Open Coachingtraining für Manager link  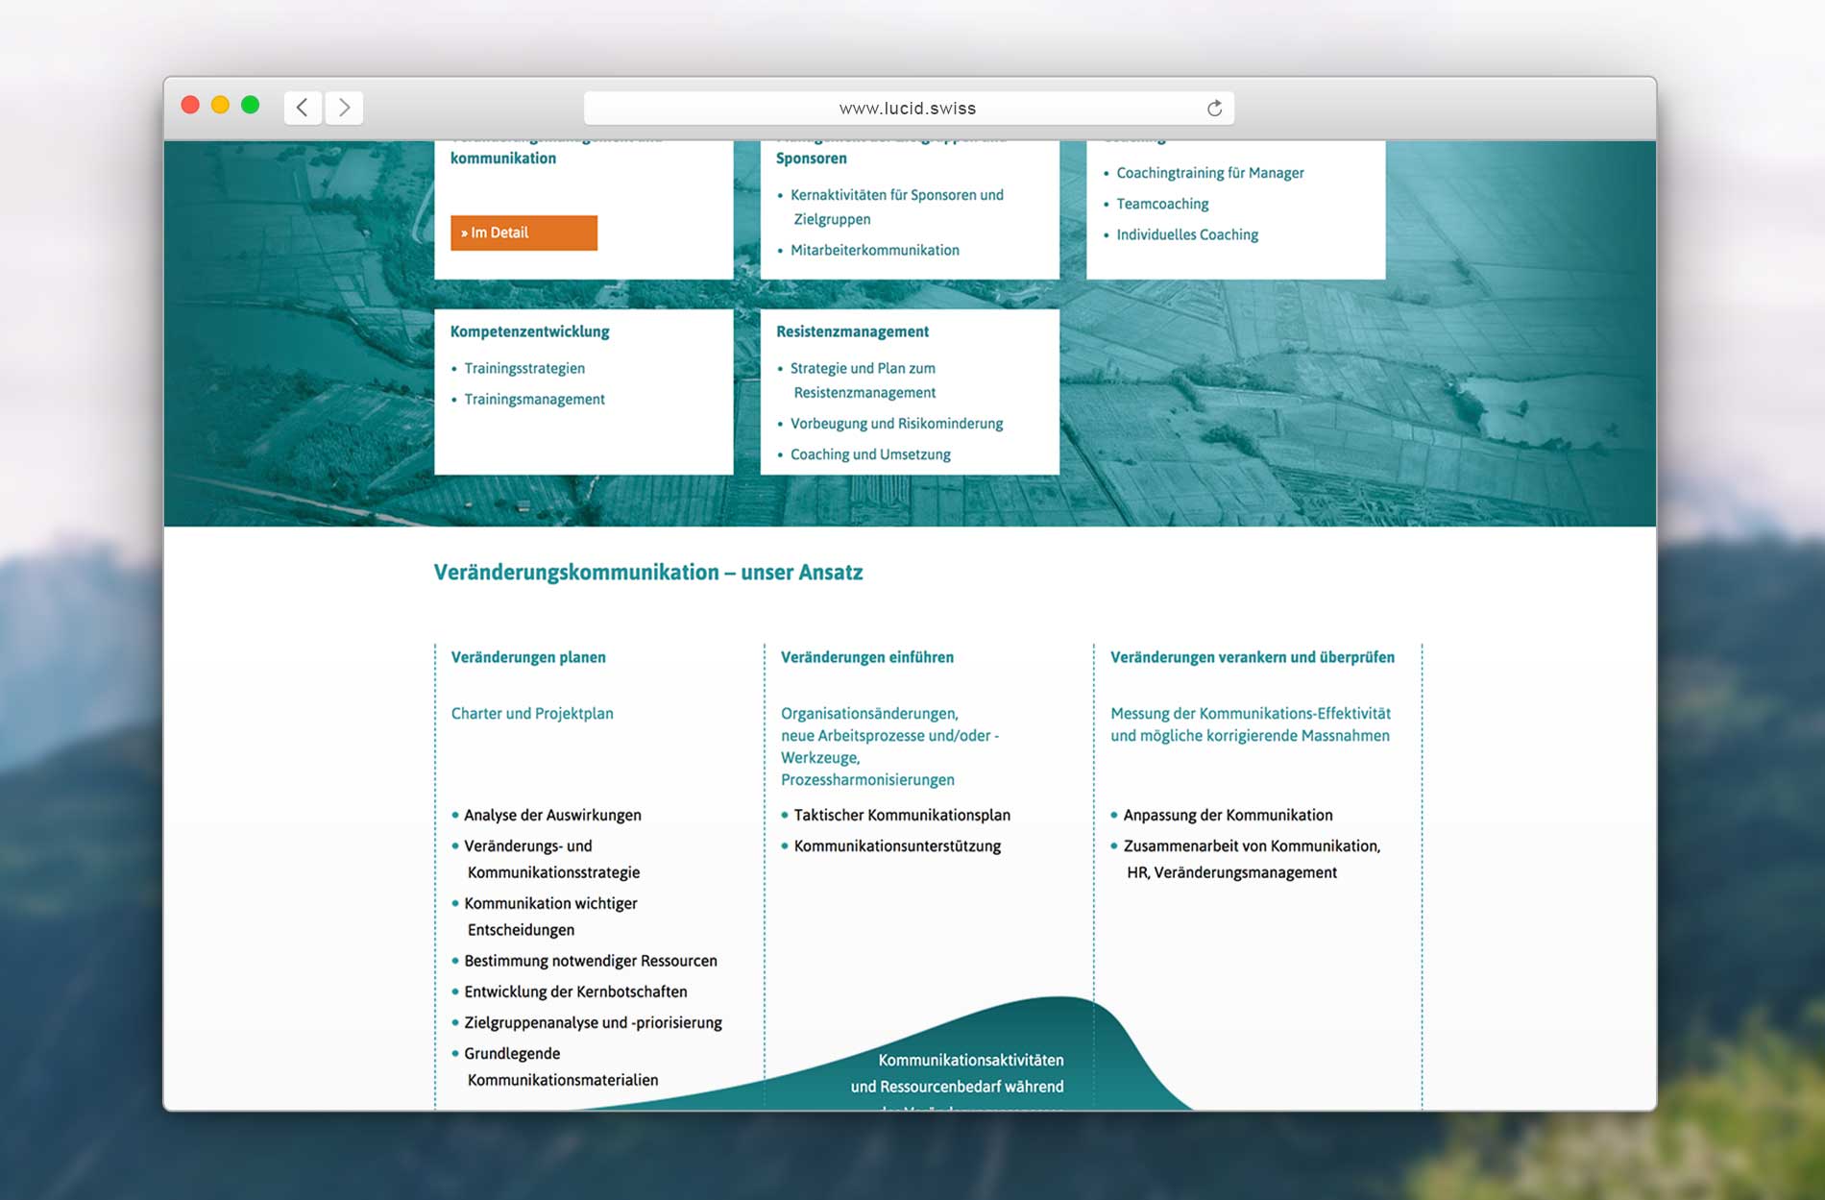(x=1209, y=173)
